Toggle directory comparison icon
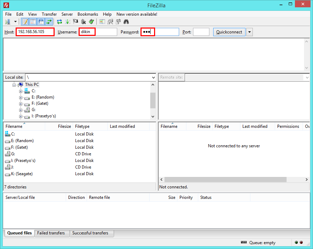 coord(110,22)
